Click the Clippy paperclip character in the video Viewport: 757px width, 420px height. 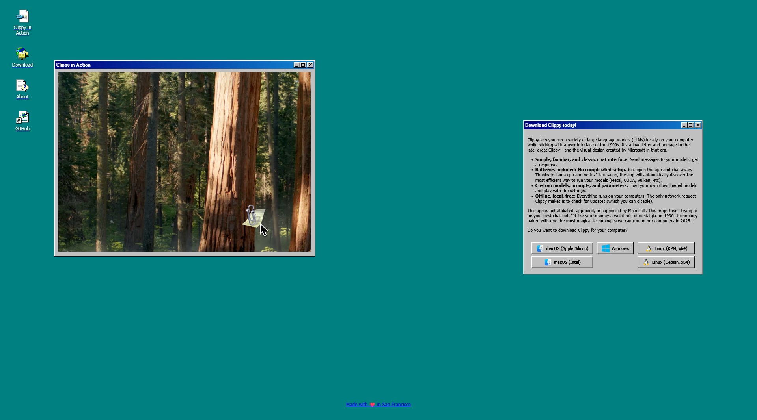pyautogui.click(x=253, y=216)
